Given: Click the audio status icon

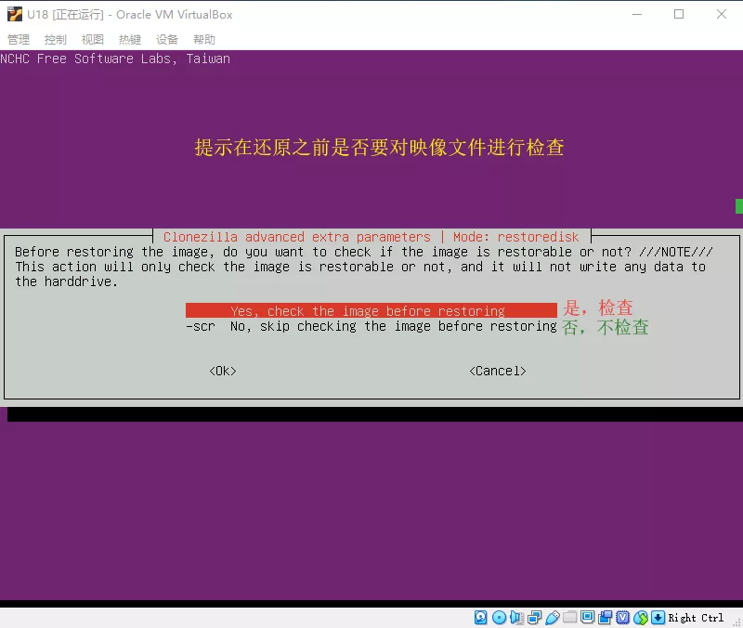Looking at the screenshot, I should point(517,617).
